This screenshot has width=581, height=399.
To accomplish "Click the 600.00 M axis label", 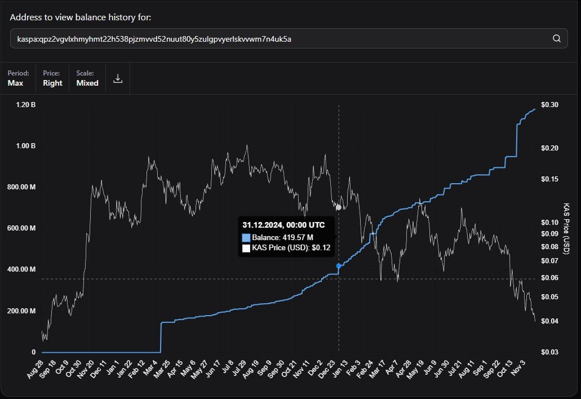I will (x=21, y=228).
